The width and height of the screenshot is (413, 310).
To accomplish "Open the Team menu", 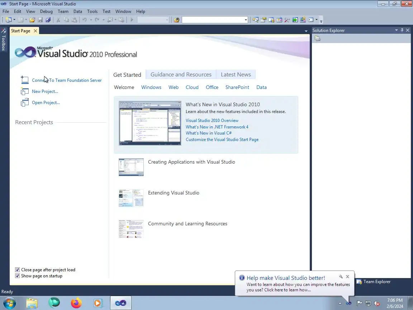I will point(63,11).
